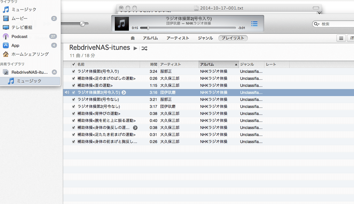
Task: Click the search magnifier dropdown
Action: pyautogui.click(x=317, y=24)
